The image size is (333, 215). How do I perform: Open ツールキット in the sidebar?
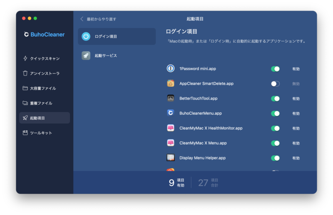pos(45,133)
